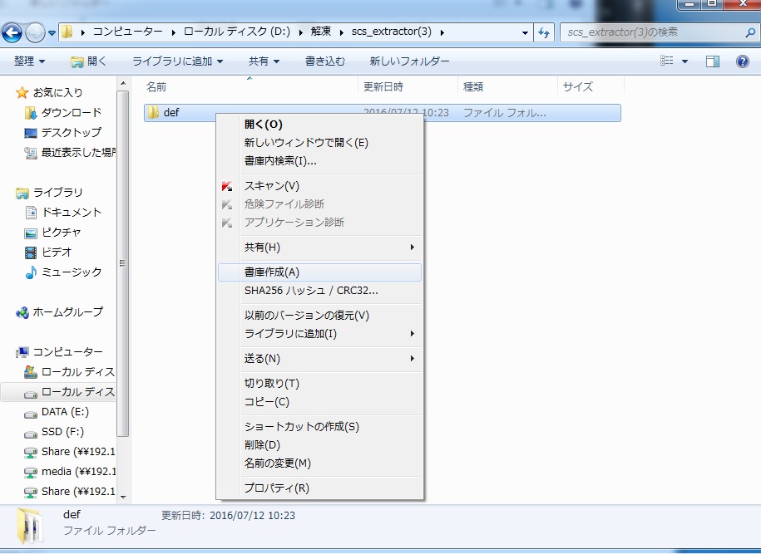The width and height of the screenshot is (761, 554).
Task: Open ビデオ library
Action: pyautogui.click(x=47, y=252)
